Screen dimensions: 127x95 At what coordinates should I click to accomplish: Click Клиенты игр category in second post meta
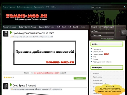(24, 89)
